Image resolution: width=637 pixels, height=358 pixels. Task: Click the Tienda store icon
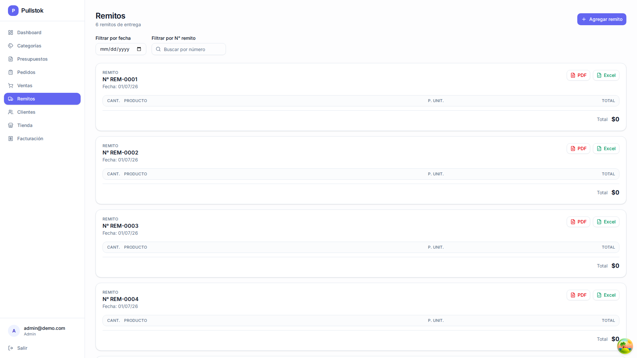point(11,125)
